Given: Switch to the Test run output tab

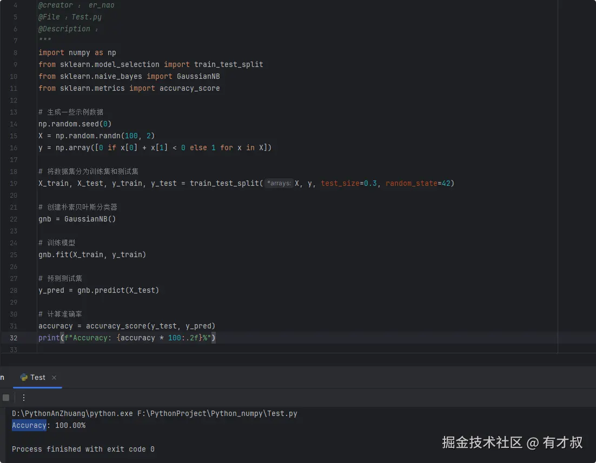Looking at the screenshot, I should [x=37, y=377].
